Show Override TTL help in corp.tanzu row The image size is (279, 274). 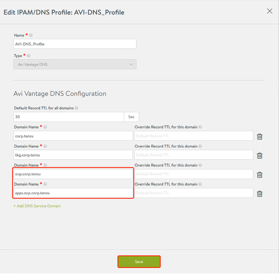tap(200, 127)
